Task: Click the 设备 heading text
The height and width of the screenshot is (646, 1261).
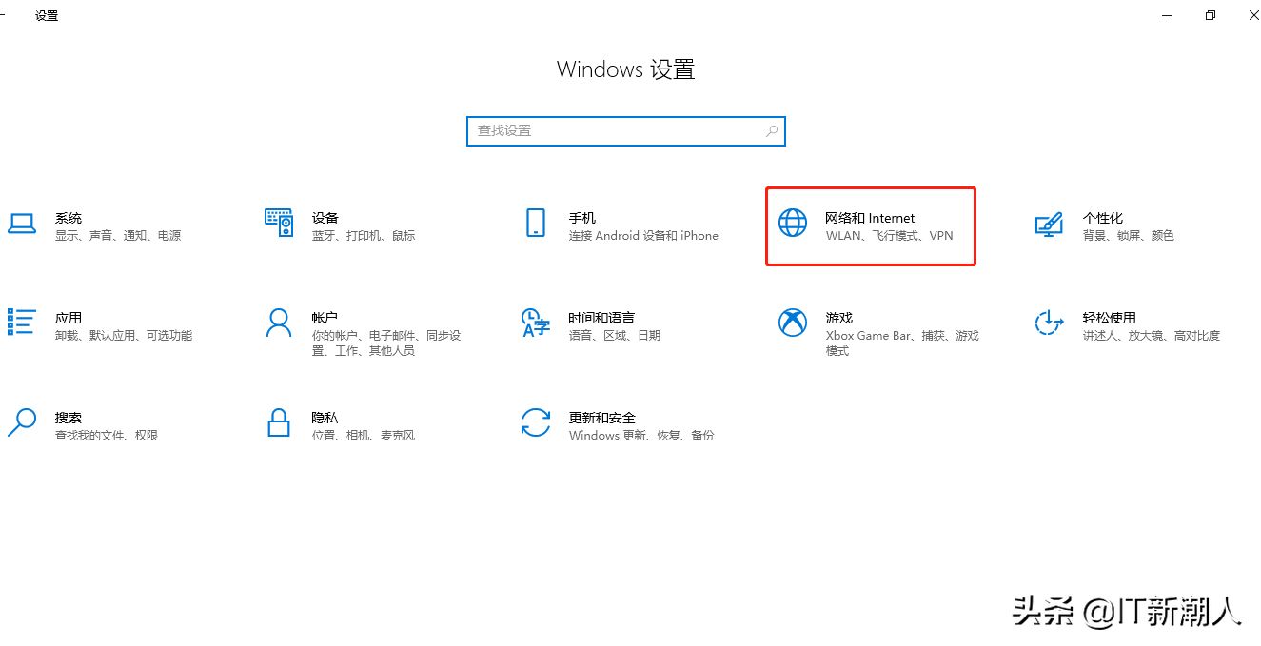Action: point(325,218)
